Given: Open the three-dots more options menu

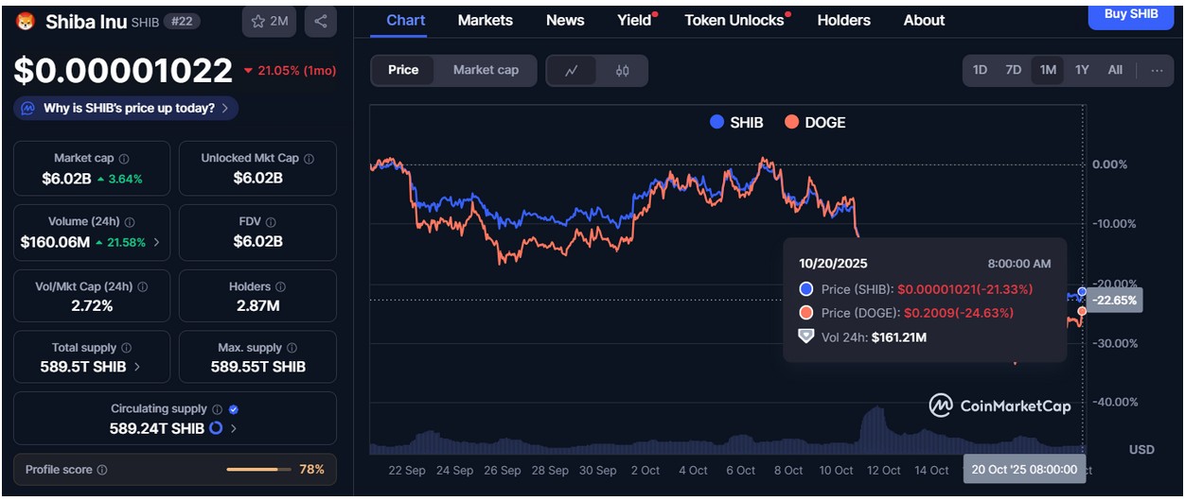Looking at the screenshot, I should click(1157, 70).
